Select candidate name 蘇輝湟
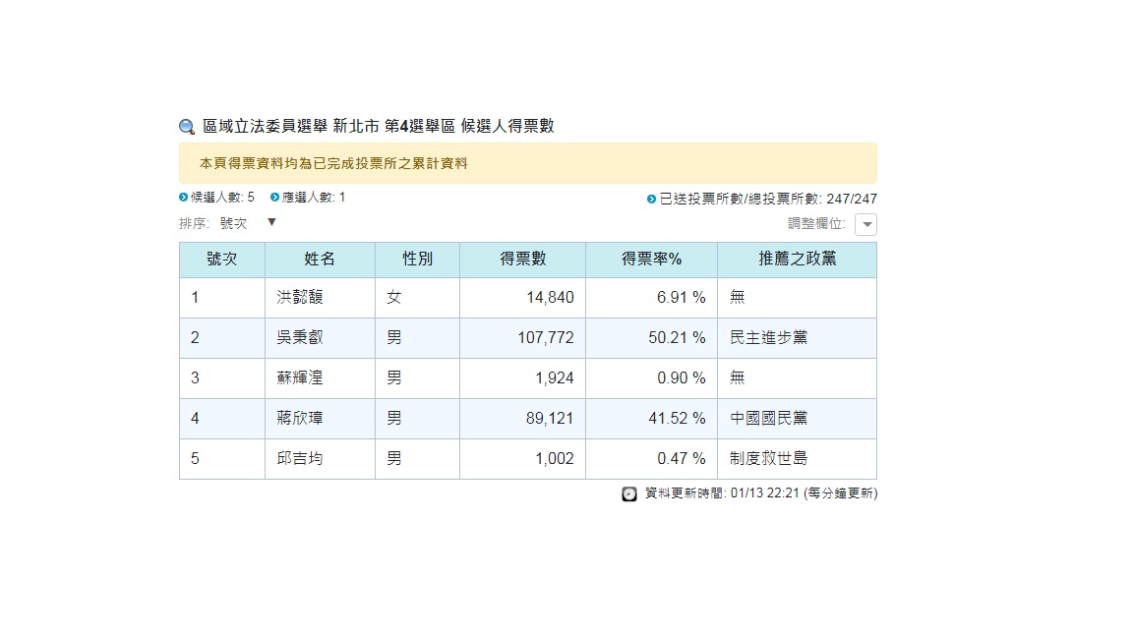Screen dimensions: 1133x637 pyautogui.click(x=300, y=378)
